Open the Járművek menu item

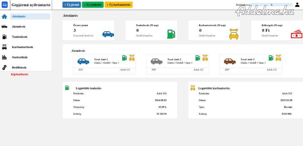coord(19,27)
